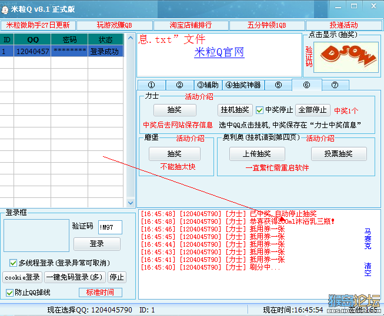The width and height of the screenshot is (384, 316).
Task: Click the 密码 column header
Action: [x=69, y=39]
